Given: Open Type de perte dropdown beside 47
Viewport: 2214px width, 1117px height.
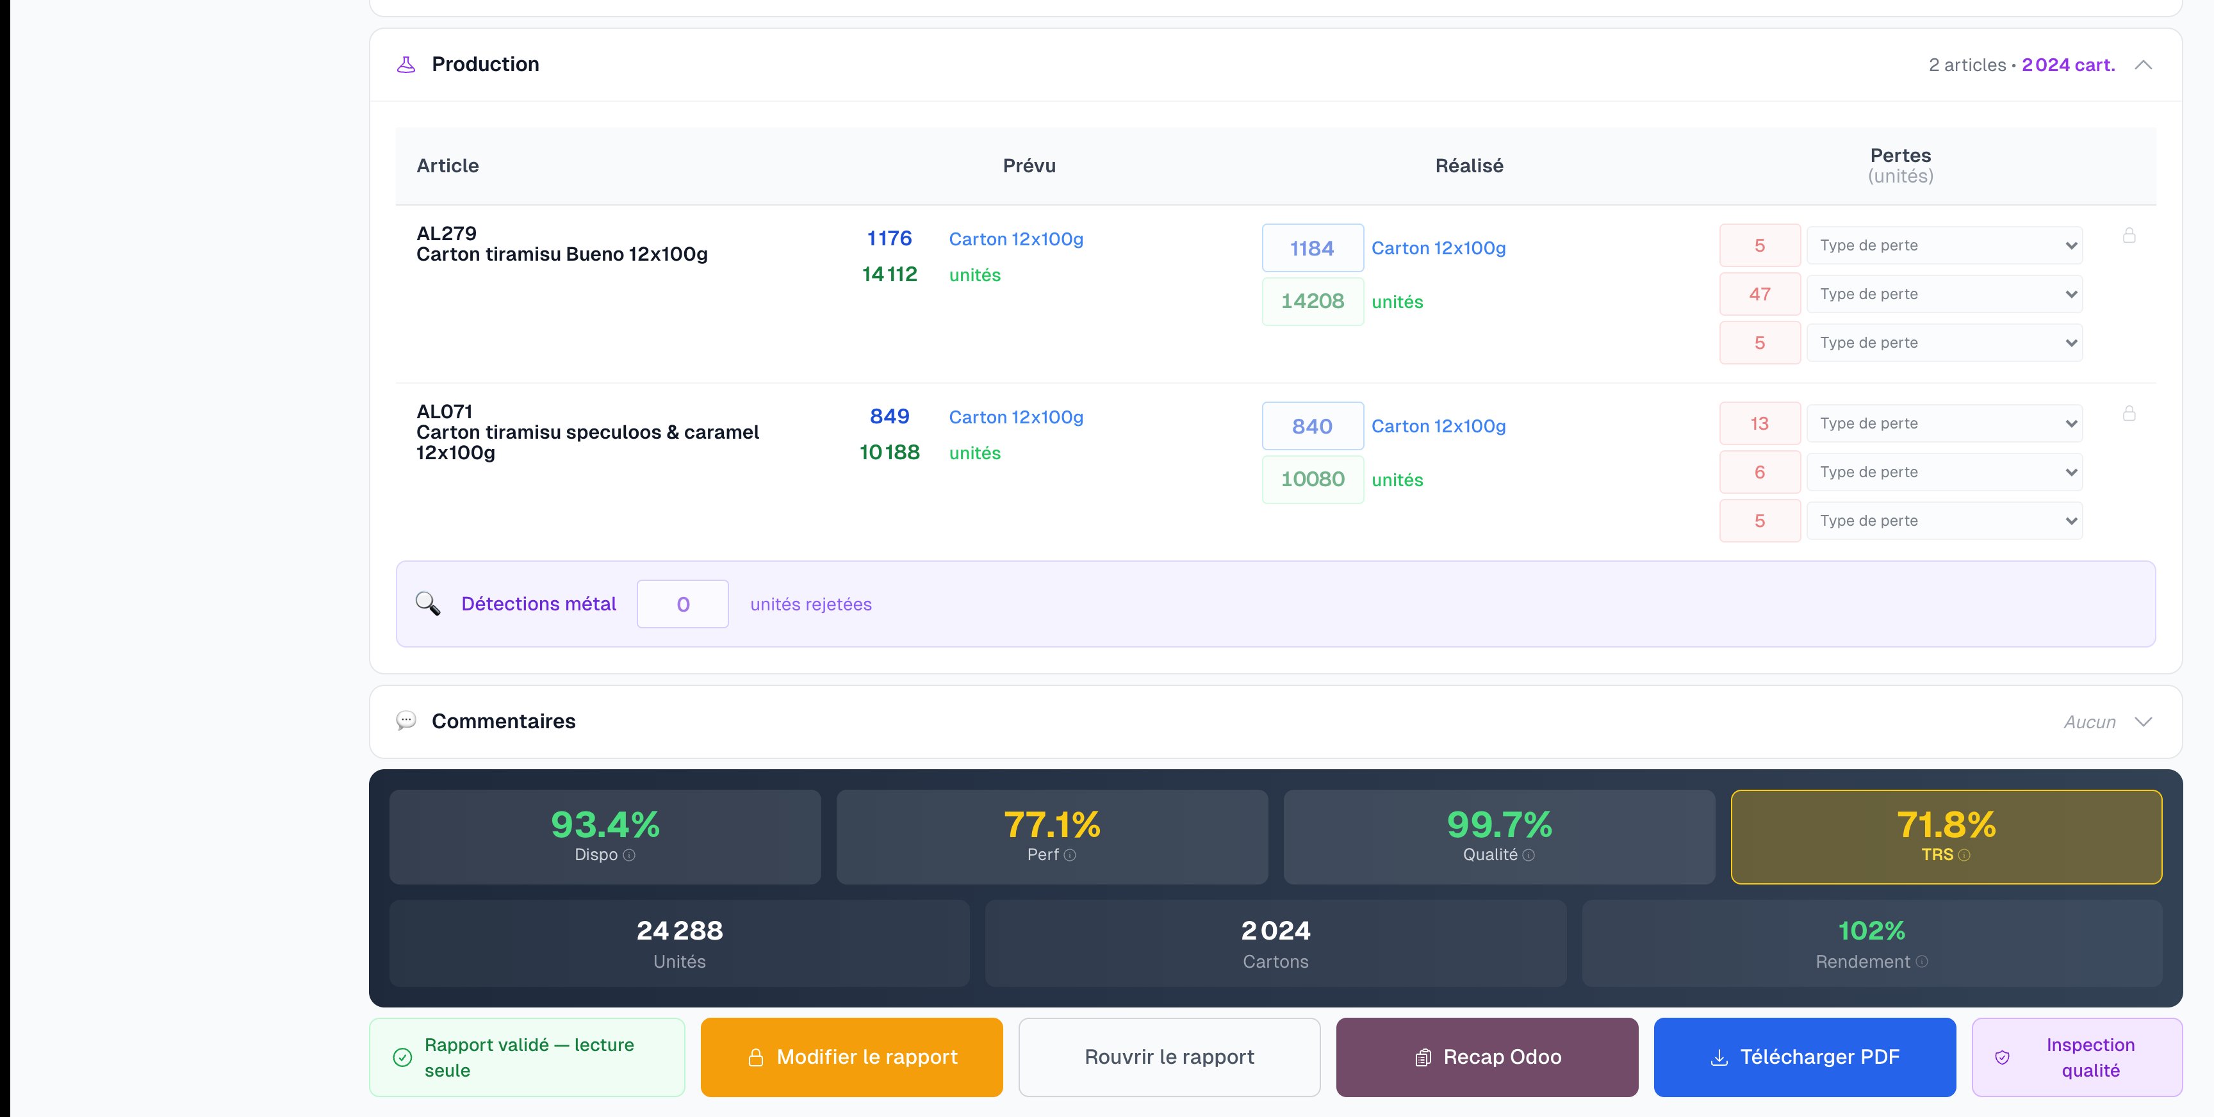Looking at the screenshot, I should tap(1944, 295).
